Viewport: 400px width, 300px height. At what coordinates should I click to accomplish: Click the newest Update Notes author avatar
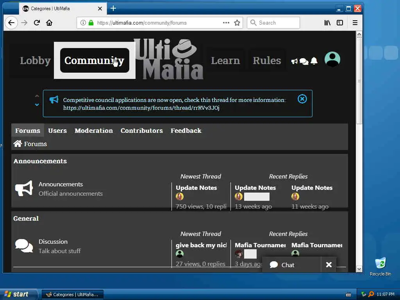[x=180, y=197]
